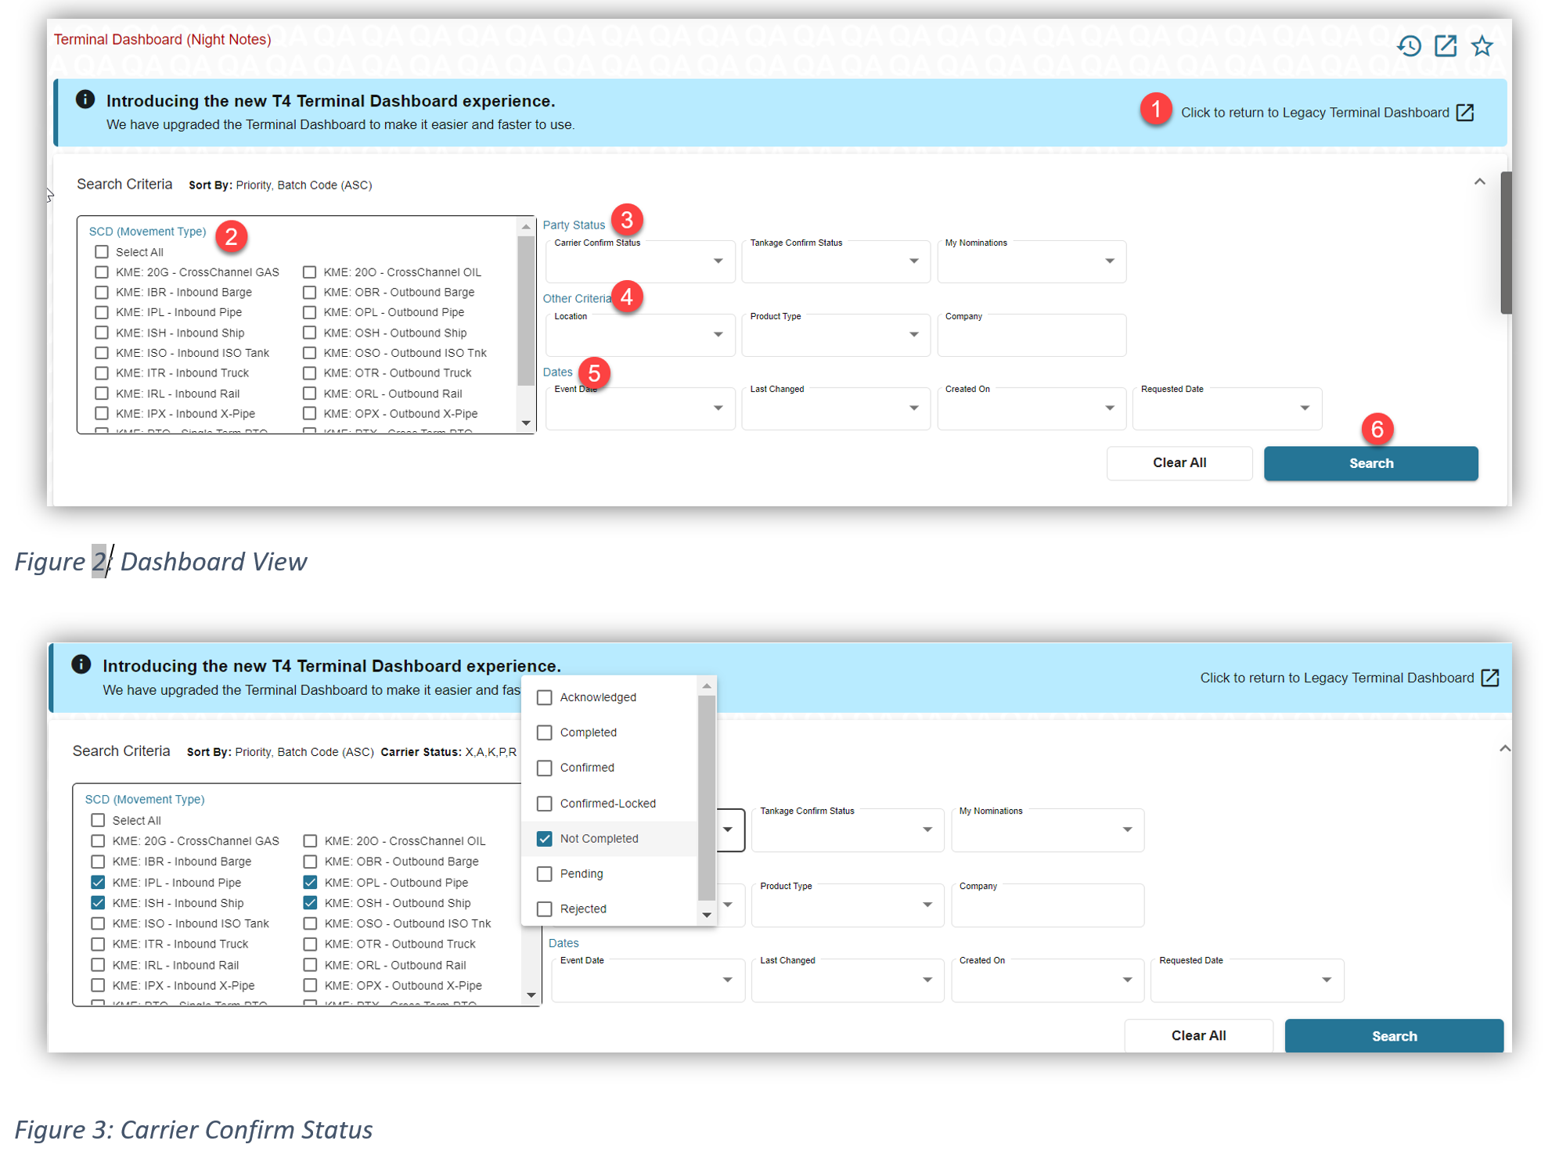
Task: Star the Terminal Dashboard as a favorite
Action: pos(1482,46)
